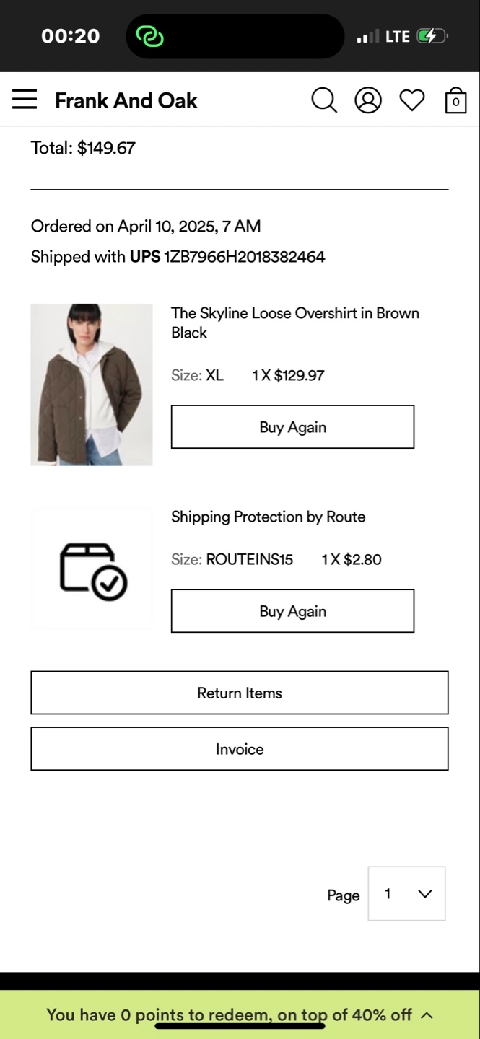Open the Page number dropdown
Viewport: 480px width, 1039px height.
click(406, 893)
